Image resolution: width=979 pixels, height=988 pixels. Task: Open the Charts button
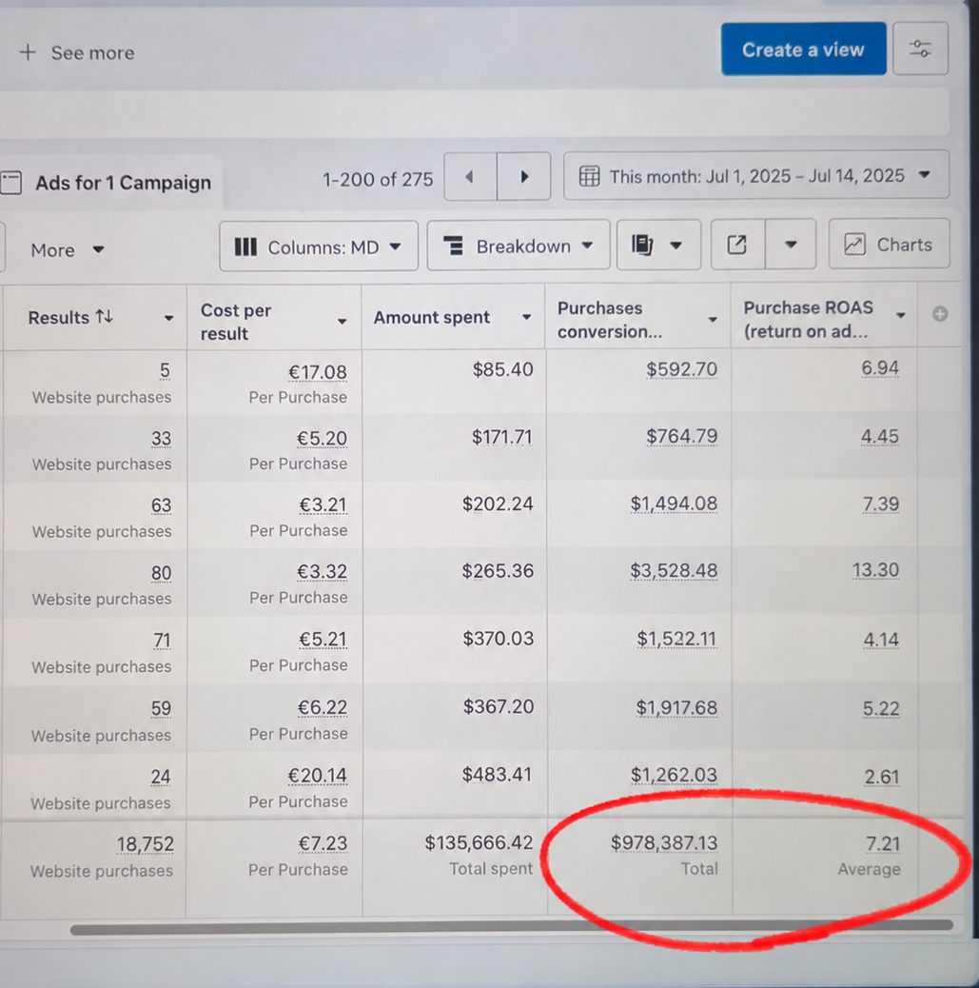889,244
